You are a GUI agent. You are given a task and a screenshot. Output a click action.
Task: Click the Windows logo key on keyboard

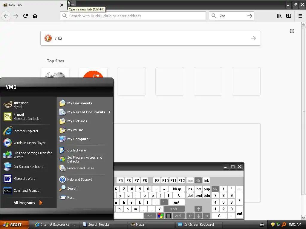point(160,216)
